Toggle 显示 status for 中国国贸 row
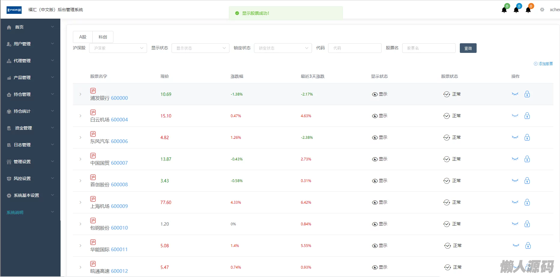The height and width of the screenshot is (277, 560). 379,159
